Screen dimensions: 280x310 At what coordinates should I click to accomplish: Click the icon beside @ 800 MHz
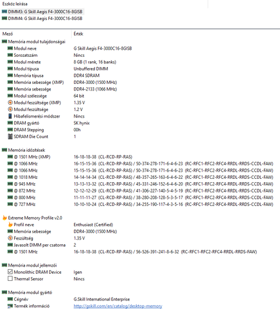[10, 198]
